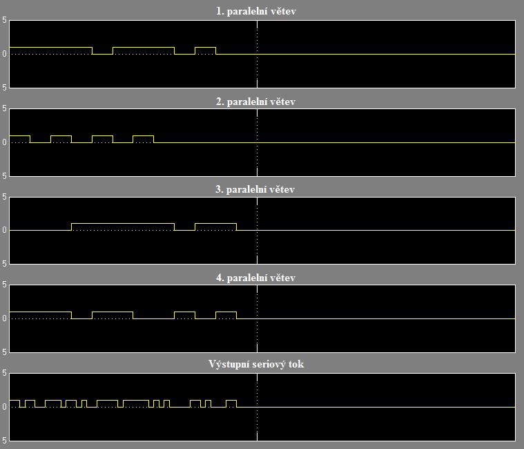Image resolution: width=524 pixels, height=449 pixels.
Task: Click inside the Výstupní seriový tok scope axes
Action: click(262, 407)
